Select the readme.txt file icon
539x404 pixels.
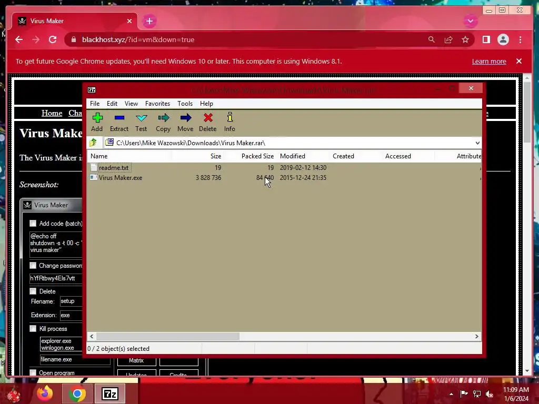[94, 168]
